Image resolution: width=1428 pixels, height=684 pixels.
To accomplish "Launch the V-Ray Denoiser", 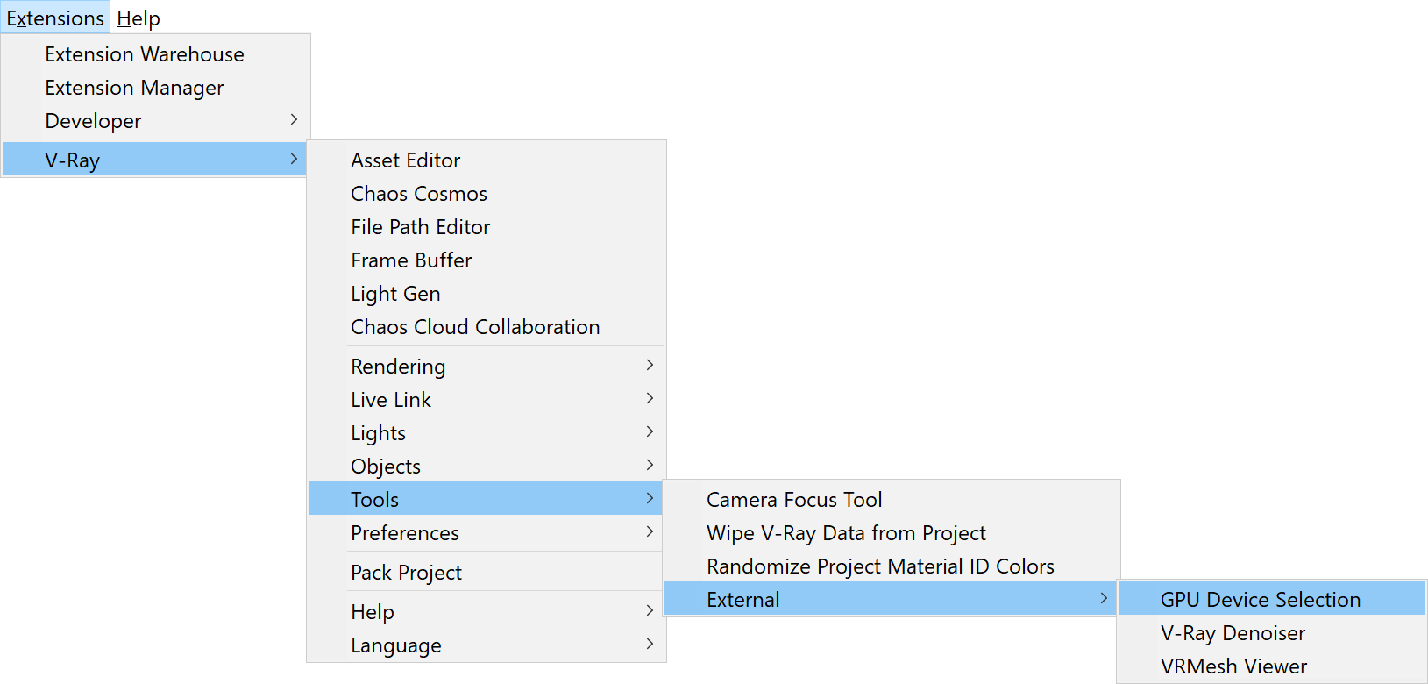I will [1272, 633].
